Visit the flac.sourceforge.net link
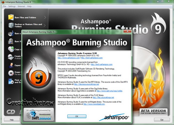Screen dimensions: 174x125 [103, 98]
